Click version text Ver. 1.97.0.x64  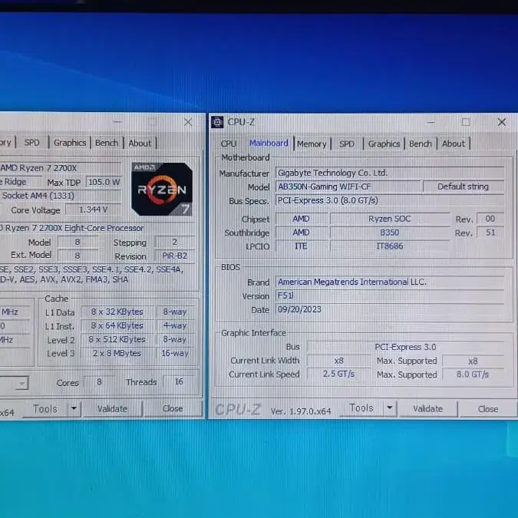(301, 411)
